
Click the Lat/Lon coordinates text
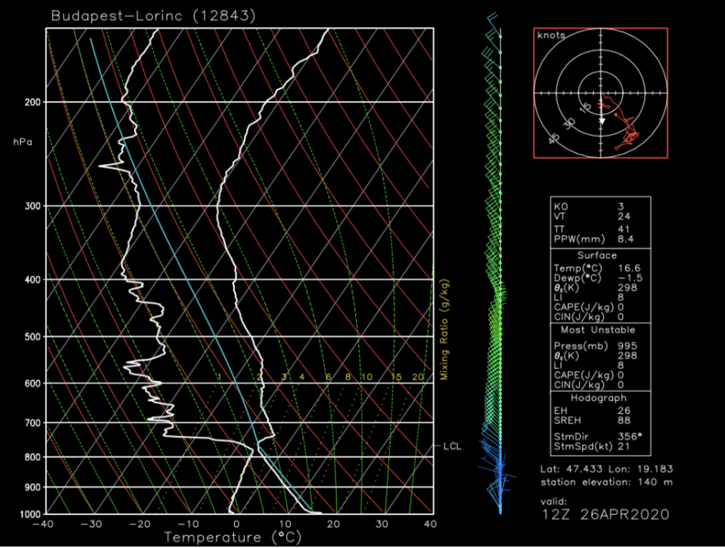pos(607,469)
